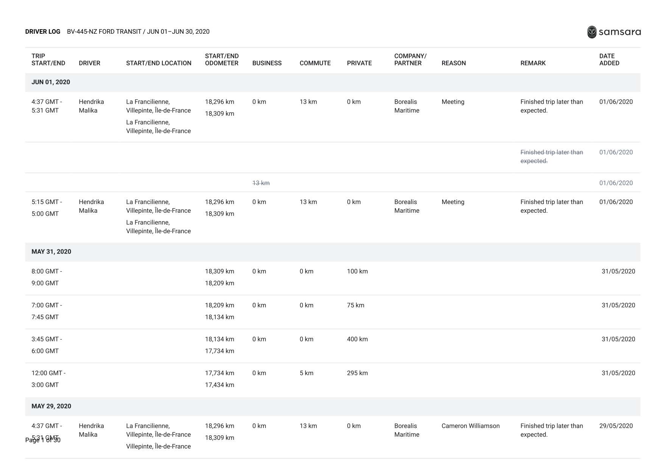Click the 400 km private distance value
The height and width of the screenshot is (469, 664).
point(357,339)
